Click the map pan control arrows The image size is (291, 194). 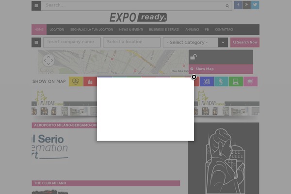click(x=48, y=60)
